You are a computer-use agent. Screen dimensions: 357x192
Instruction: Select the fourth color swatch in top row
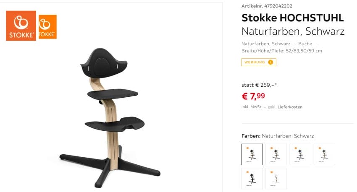(x=324, y=154)
